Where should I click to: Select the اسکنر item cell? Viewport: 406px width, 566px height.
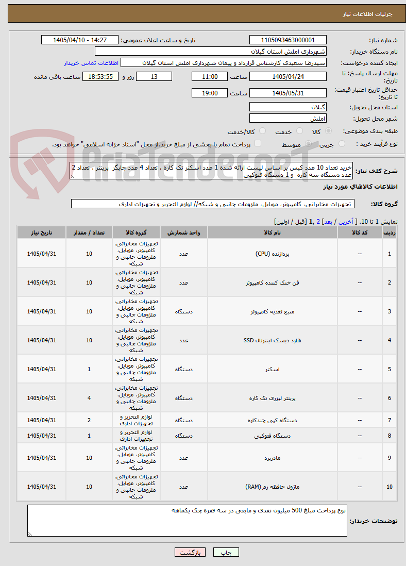pos(273,369)
